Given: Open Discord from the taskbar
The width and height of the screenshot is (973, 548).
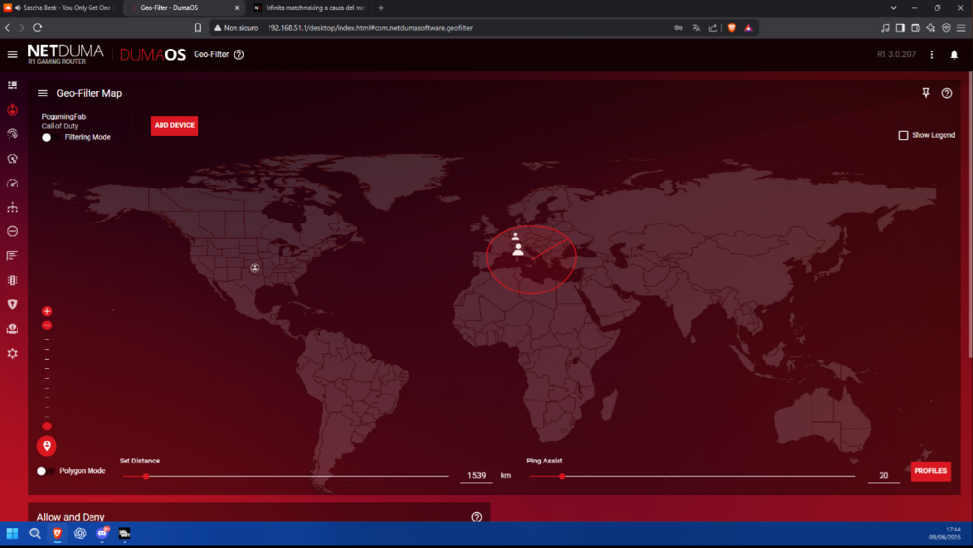Looking at the screenshot, I should [x=102, y=533].
